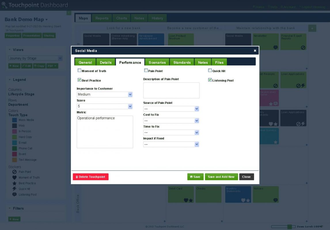This screenshot has height=230, width=330.
Task: Click Save and Add New
Action: [221, 177]
